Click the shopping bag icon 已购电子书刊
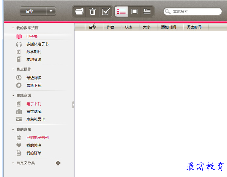This screenshot has height=177, width=227. coord(19,138)
